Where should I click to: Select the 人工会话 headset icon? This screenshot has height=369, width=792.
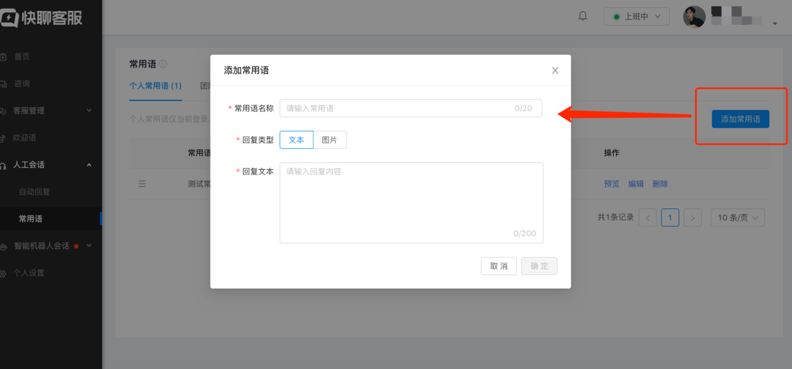tap(5, 164)
